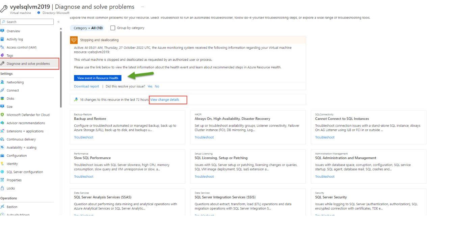Click View event in Resource Health button
The width and height of the screenshot is (452, 232).
[x=98, y=78]
